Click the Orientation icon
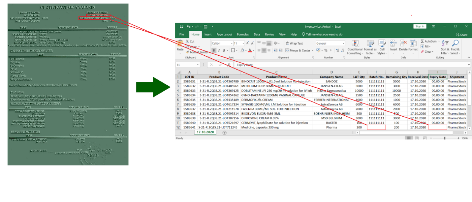The image size is (472, 202). [x=275, y=43]
